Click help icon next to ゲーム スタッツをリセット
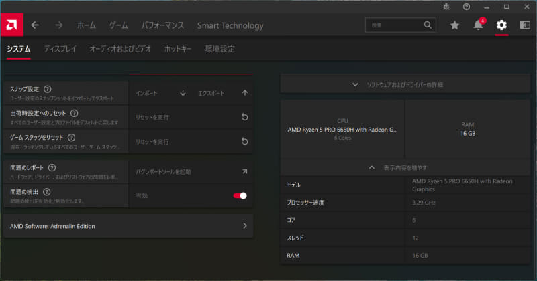Screen dimensions: 537x281 click(71, 138)
